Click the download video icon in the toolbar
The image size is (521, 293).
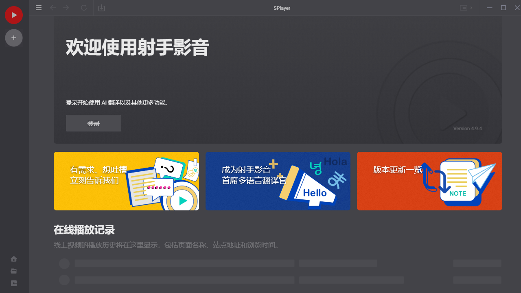pyautogui.click(x=102, y=8)
